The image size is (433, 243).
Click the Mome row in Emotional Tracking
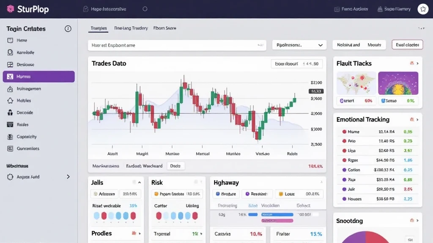378,132
